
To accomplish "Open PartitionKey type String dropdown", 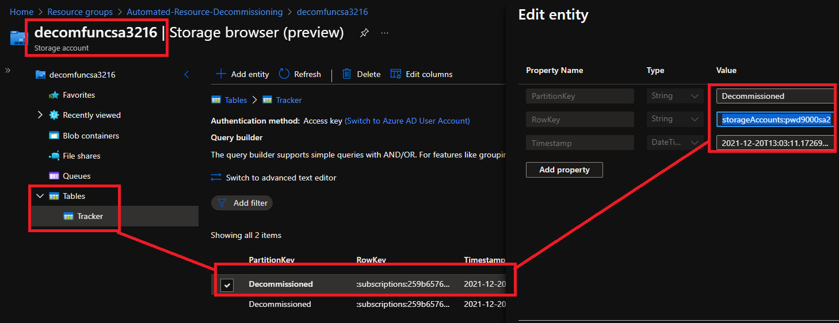I will [676, 96].
